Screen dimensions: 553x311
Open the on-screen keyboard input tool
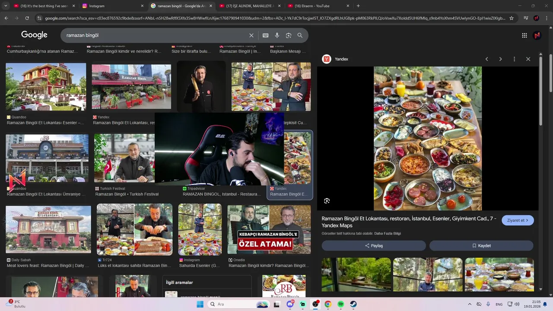point(265,35)
